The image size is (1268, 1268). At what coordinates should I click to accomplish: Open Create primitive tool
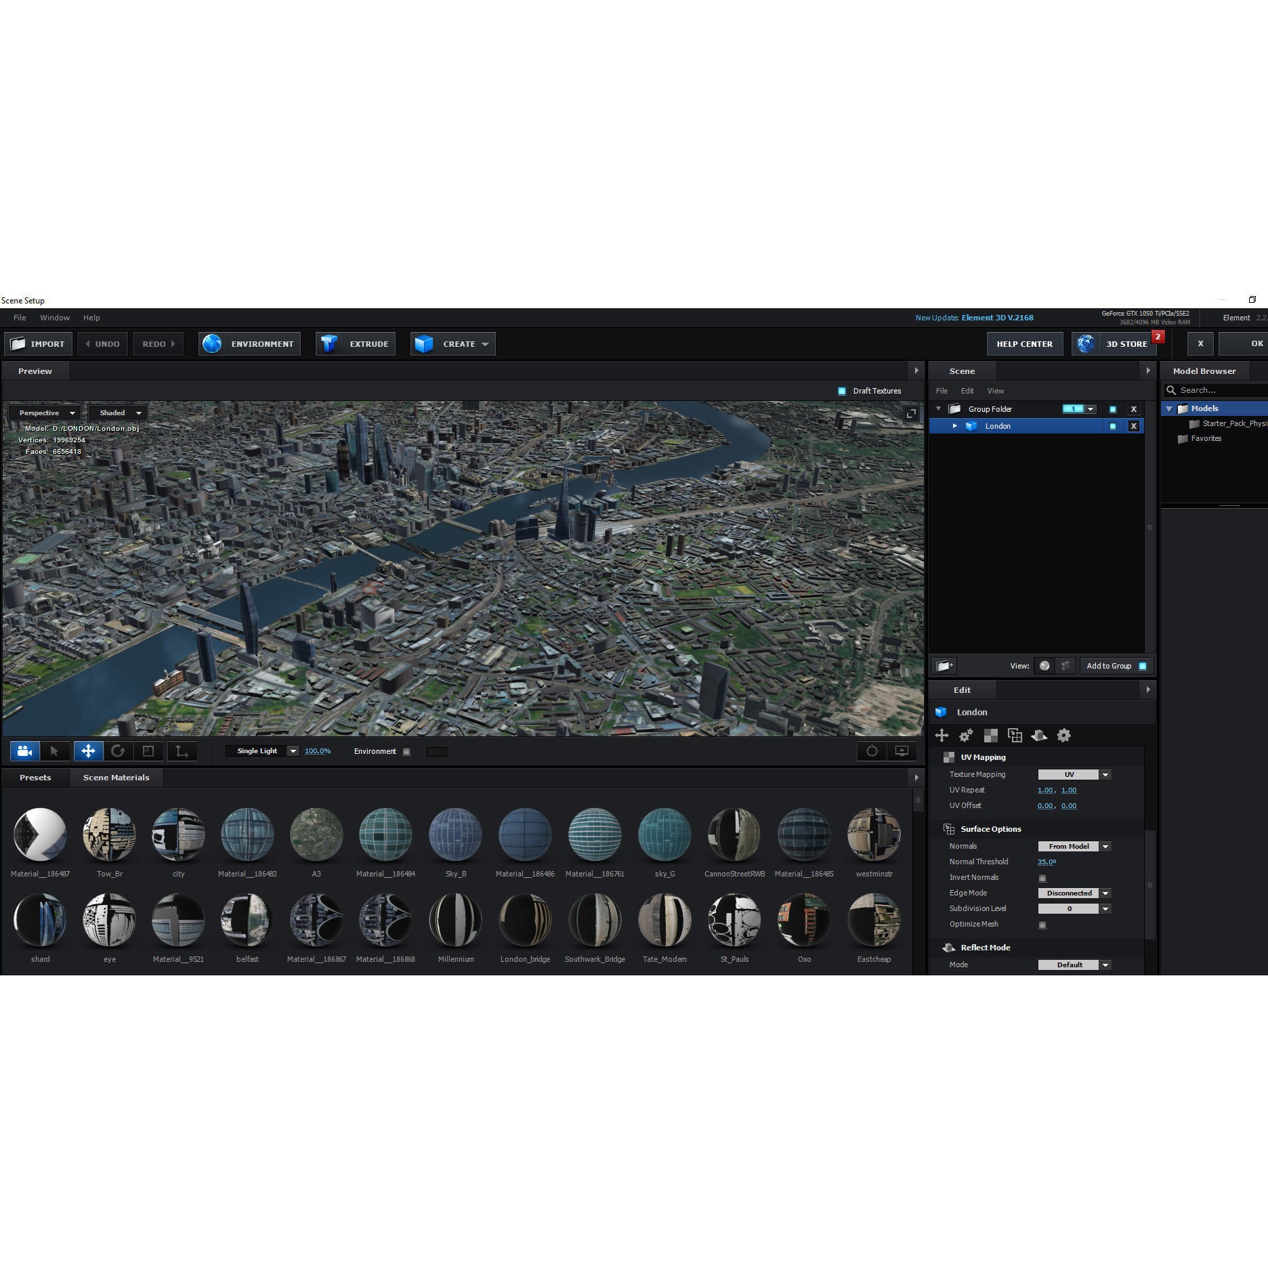point(452,343)
